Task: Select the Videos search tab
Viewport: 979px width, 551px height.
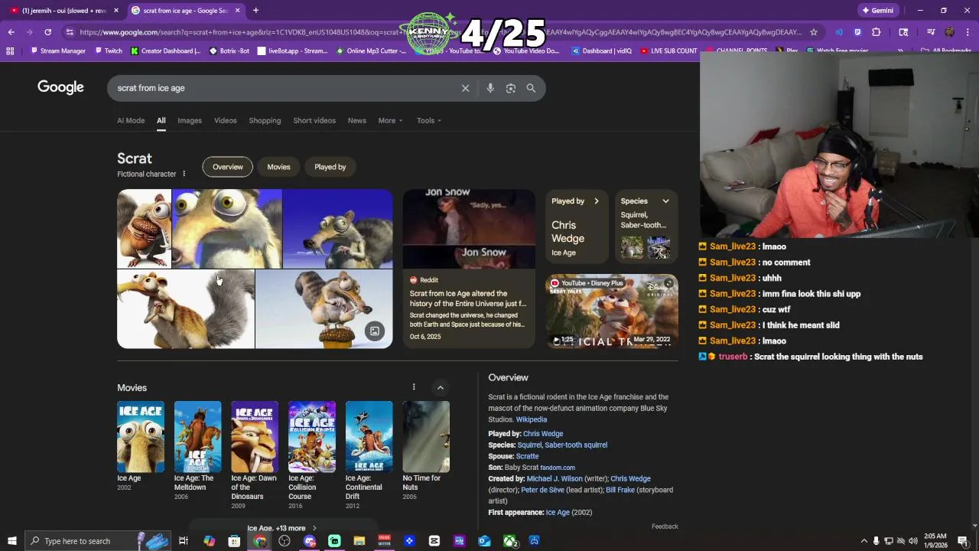Action: click(x=226, y=120)
